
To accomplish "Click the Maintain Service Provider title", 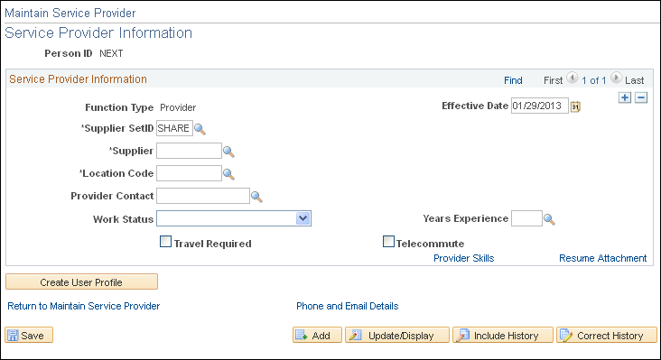I will 70,13.
